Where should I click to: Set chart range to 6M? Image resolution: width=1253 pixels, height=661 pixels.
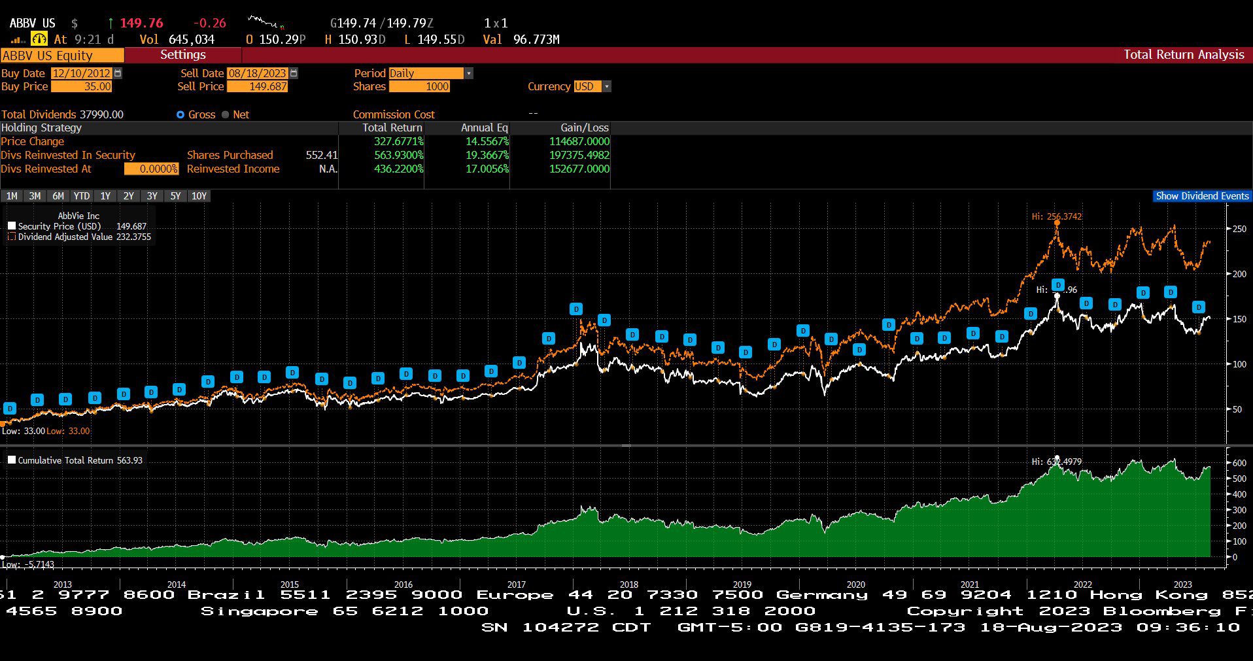coord(58,196)
